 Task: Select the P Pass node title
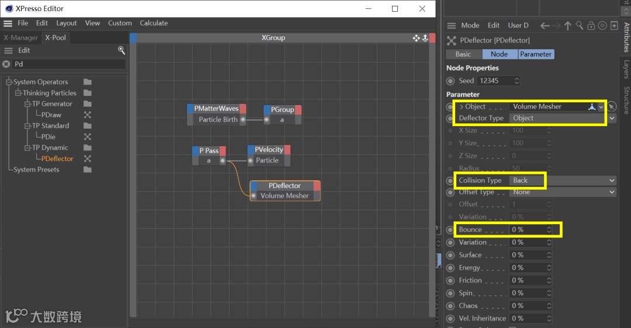pos(209,151)
